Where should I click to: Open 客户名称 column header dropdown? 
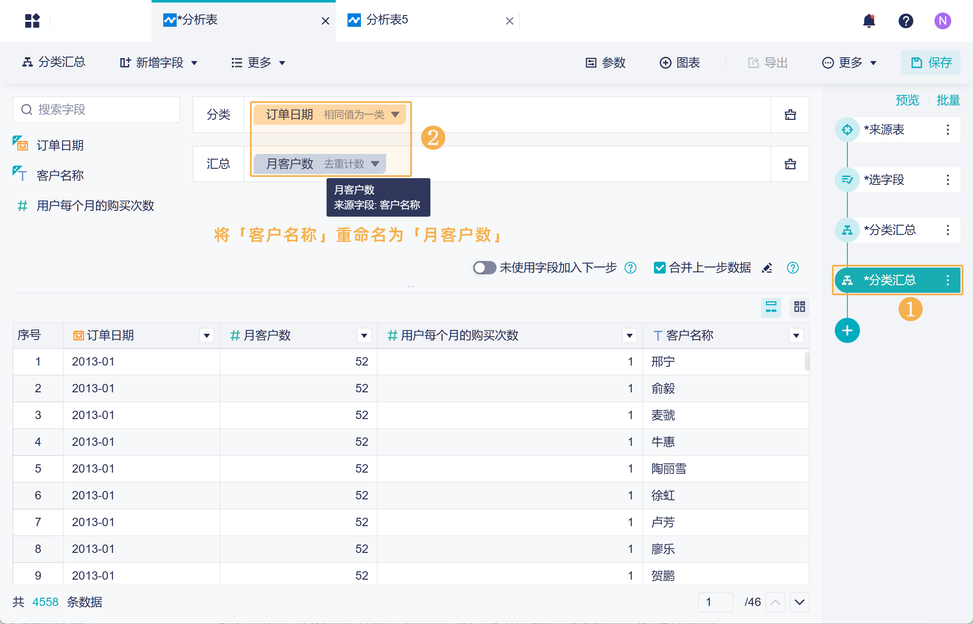tap(796, 335)
